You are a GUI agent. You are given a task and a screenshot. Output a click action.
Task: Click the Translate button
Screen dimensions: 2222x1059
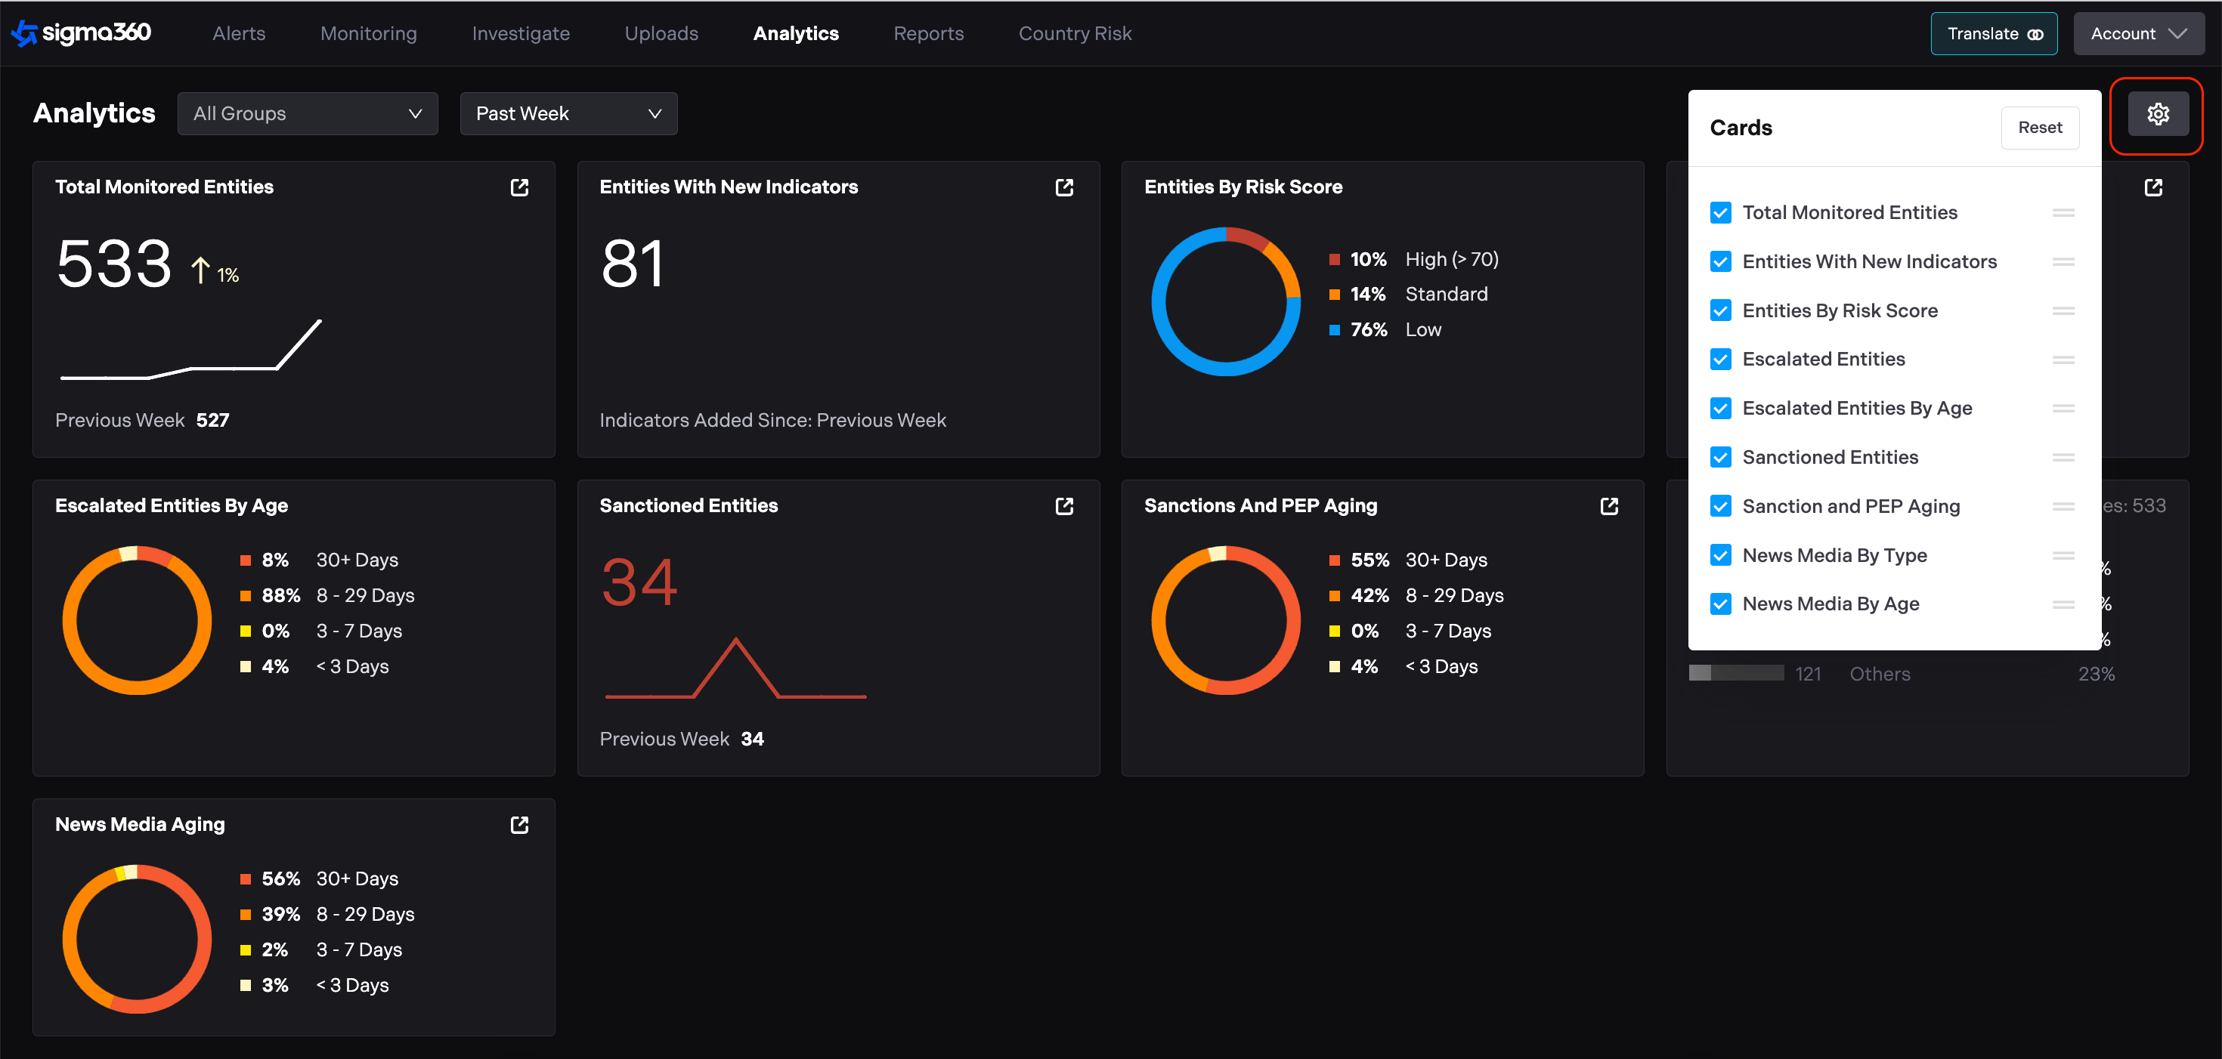(x=1992, y=34)
